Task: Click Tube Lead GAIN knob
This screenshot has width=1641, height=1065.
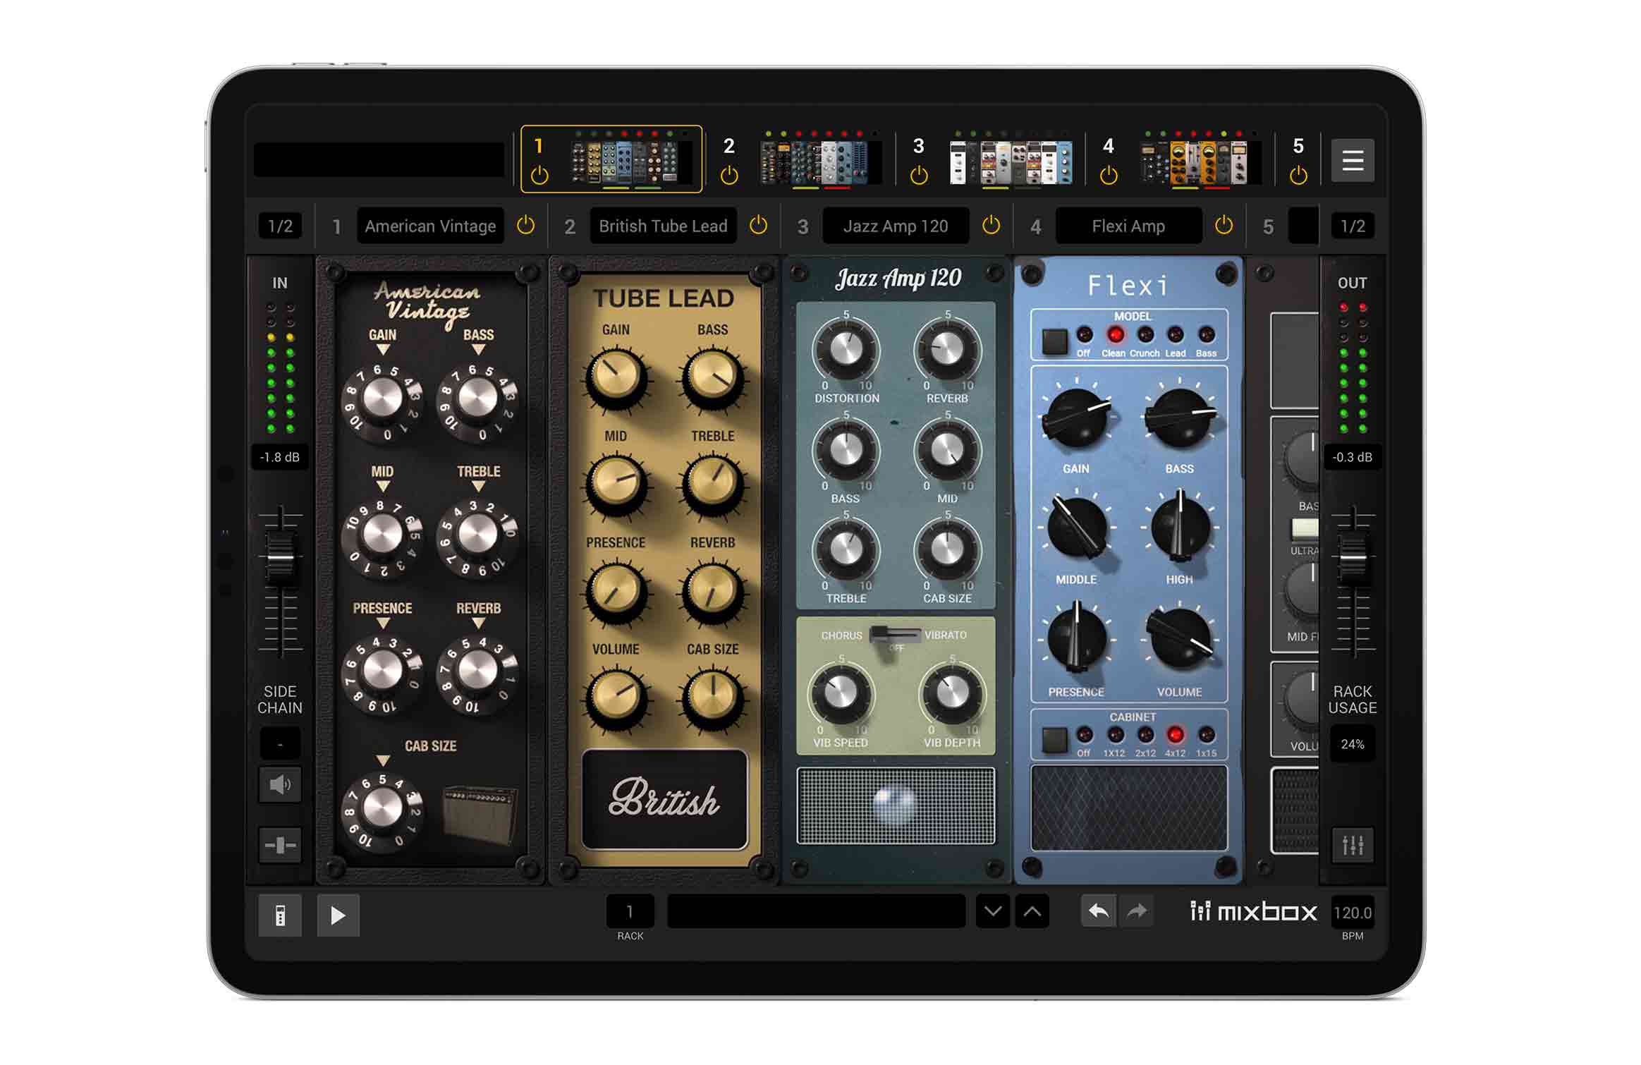Action: tap(616, 377)
